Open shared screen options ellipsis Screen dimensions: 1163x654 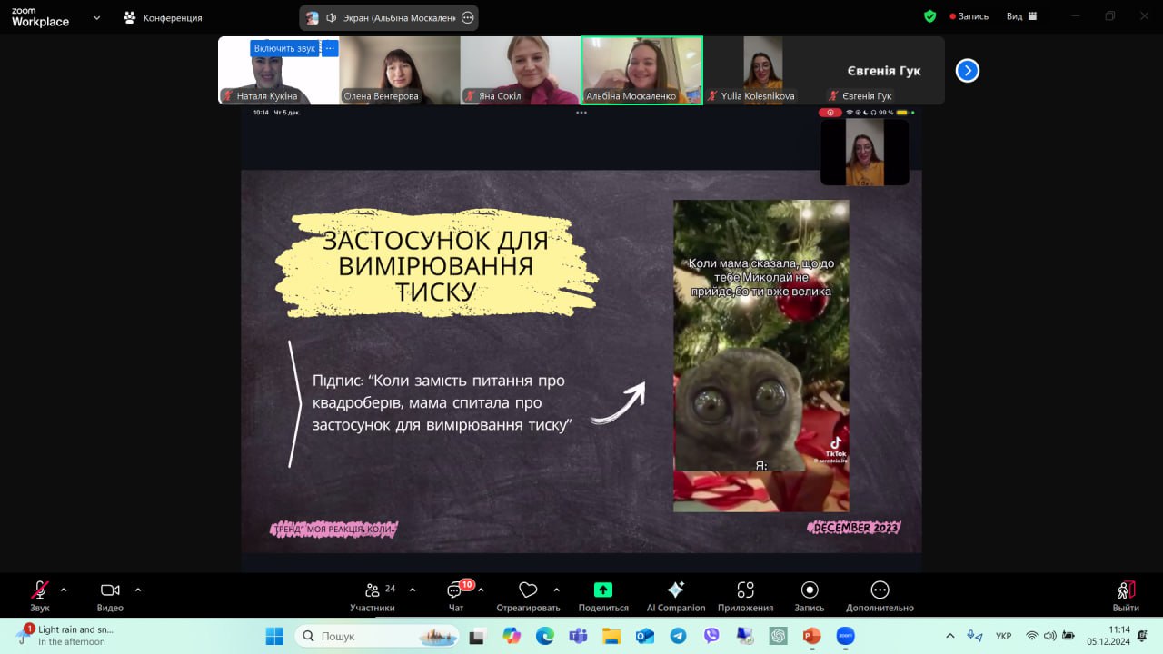[x=468, y=17]
